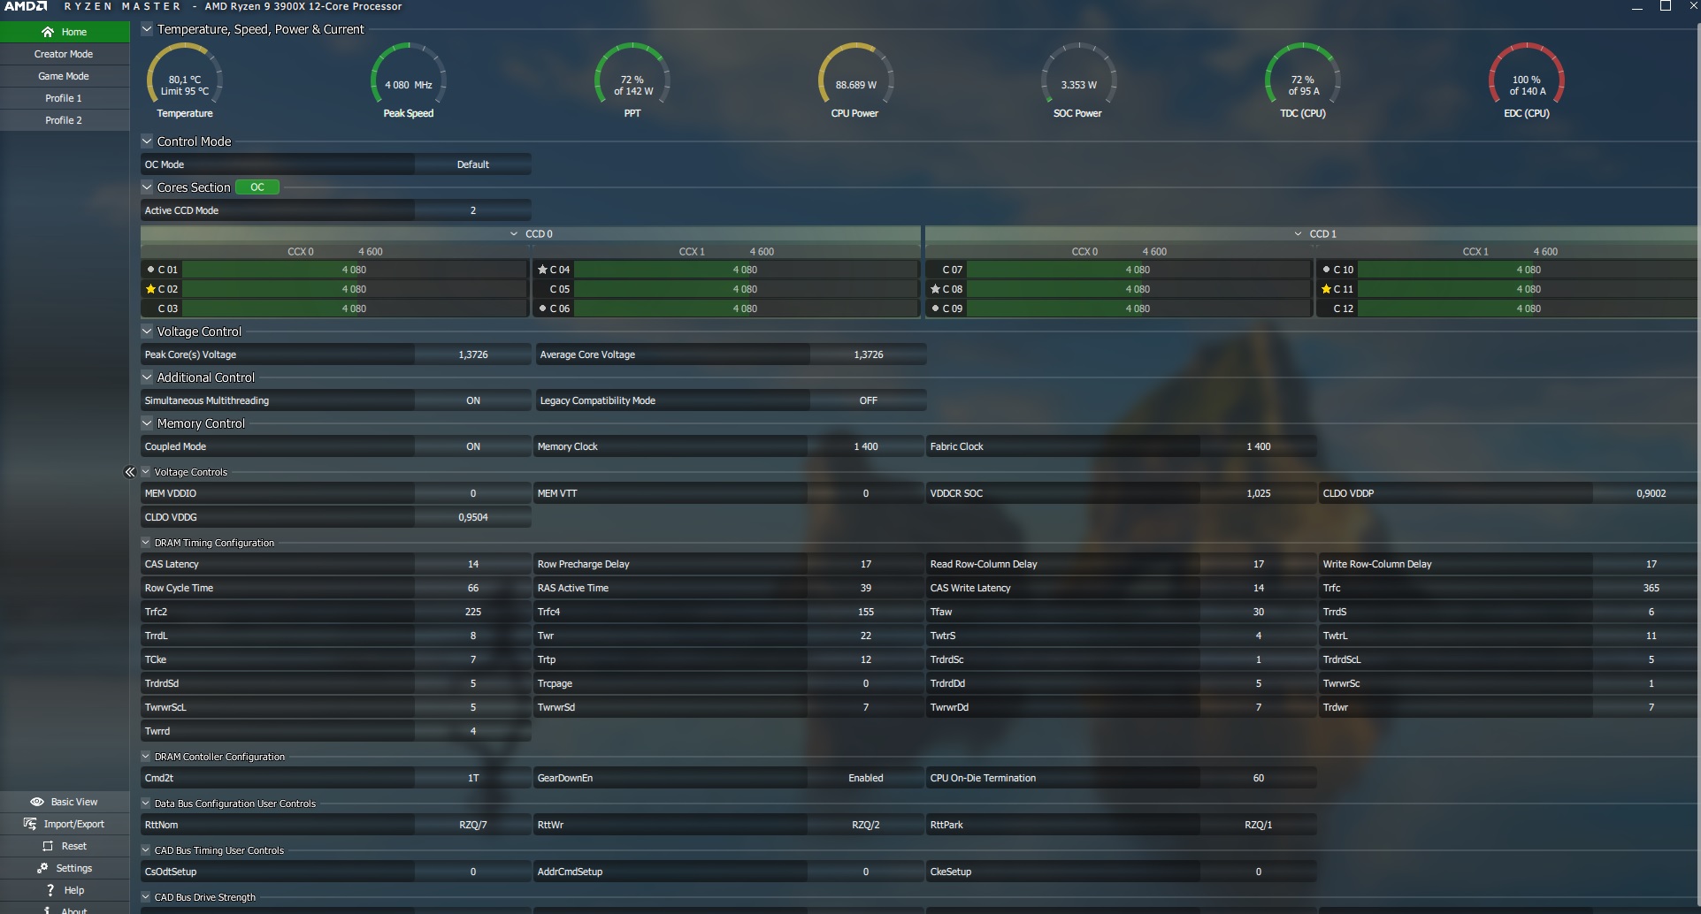Viewport: 1701px width, 914px height.
Task: Click the star icon on core C 08
Action: [x=935, y=289]
